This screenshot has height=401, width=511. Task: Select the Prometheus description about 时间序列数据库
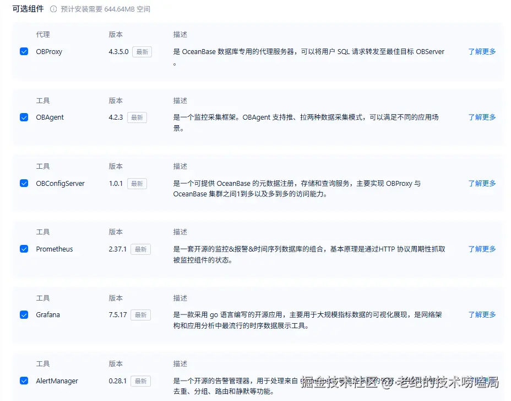(x=309, y=254)
